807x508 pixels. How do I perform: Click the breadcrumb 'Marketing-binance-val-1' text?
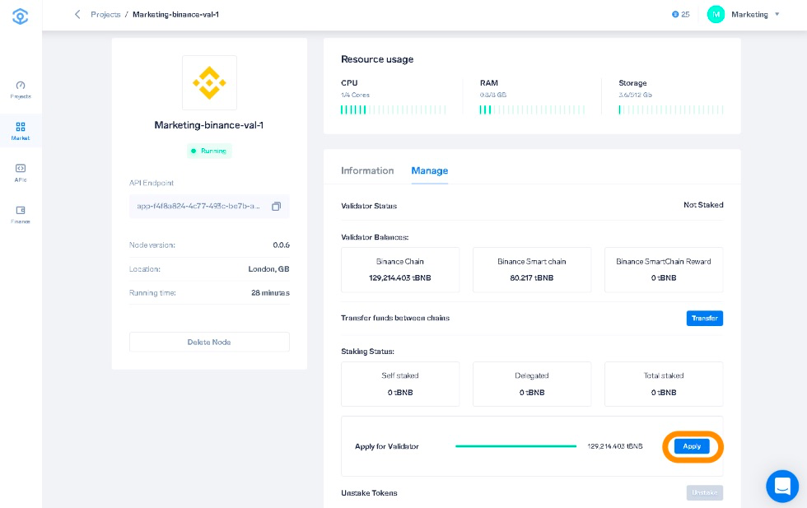pos(175,15)
